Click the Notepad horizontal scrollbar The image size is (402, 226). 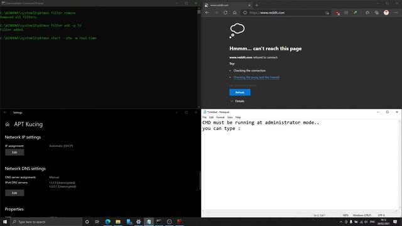(x=300, y=211)
